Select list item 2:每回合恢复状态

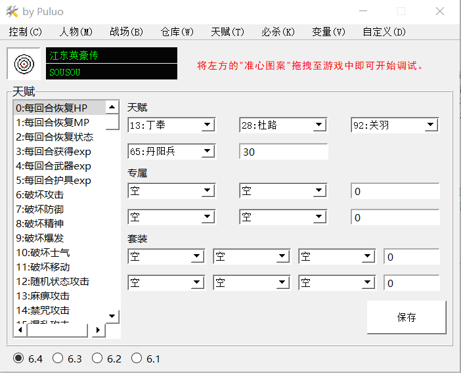pos(60,137)
